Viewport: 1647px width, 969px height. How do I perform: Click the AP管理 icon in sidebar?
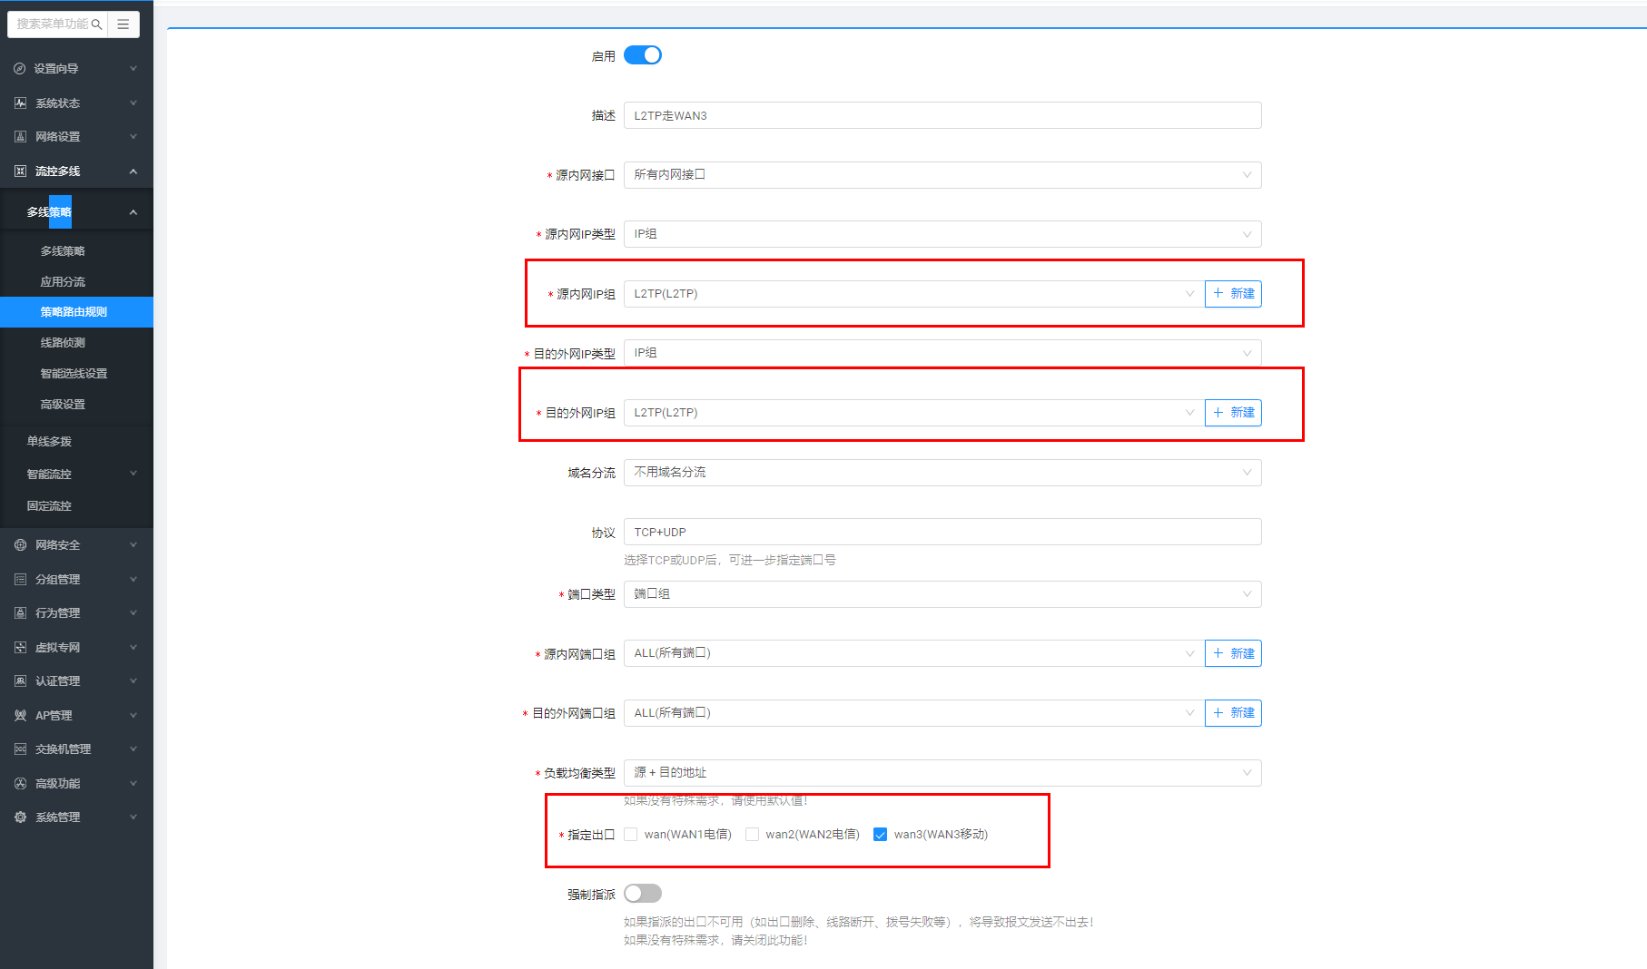pyautogui.click(x=20, y=716)
